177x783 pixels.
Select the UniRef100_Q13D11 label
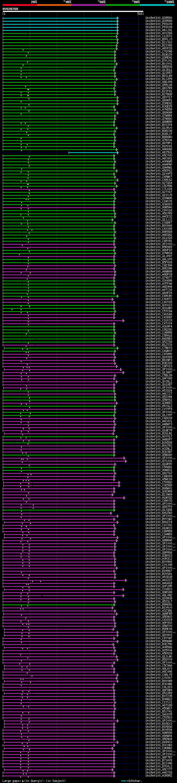pos(159,70)
